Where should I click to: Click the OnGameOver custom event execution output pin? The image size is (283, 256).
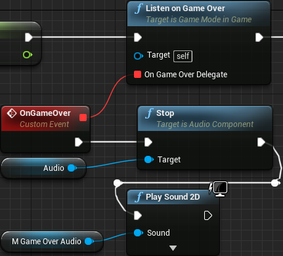tap(79, 142)
